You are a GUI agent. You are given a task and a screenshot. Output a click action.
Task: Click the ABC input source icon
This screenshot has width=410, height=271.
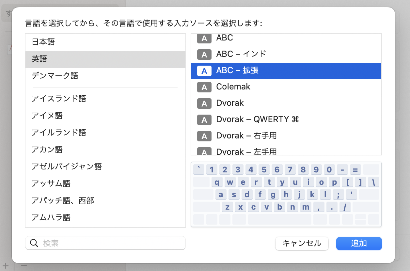tap(204, 39)
